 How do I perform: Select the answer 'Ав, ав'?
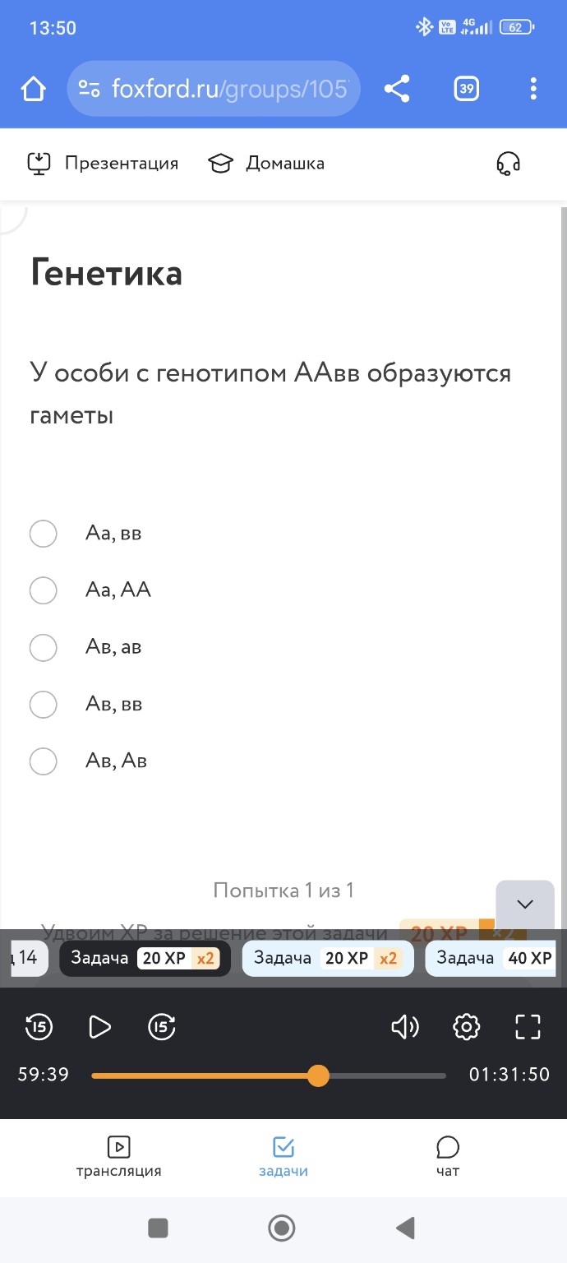[44, 647]
